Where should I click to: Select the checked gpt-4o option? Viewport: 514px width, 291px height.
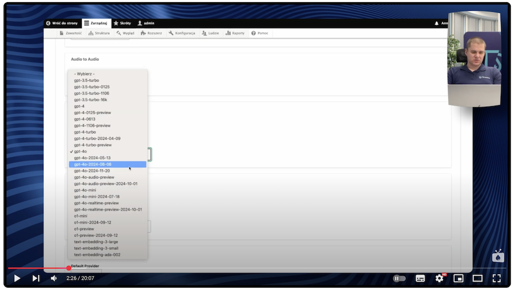(108, 152)
